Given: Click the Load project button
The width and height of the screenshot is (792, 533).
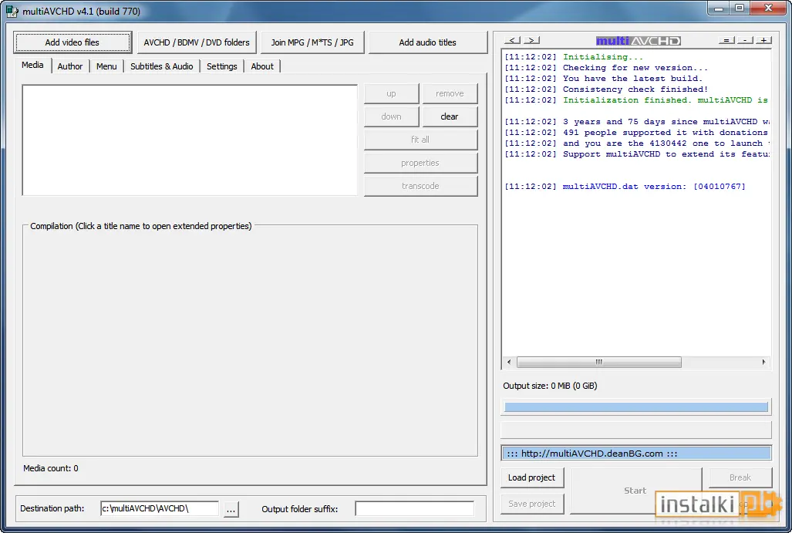Looking at the screenshot, I should click(x=532, y=477).
